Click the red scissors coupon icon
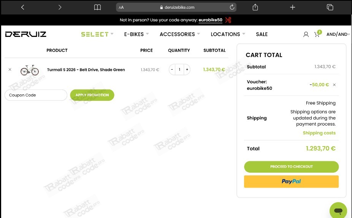352x218 pixels. [228, 20]
